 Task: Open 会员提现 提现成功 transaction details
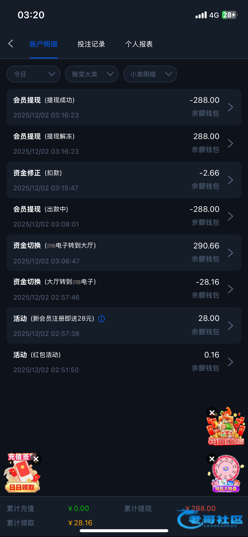(124, 107)
